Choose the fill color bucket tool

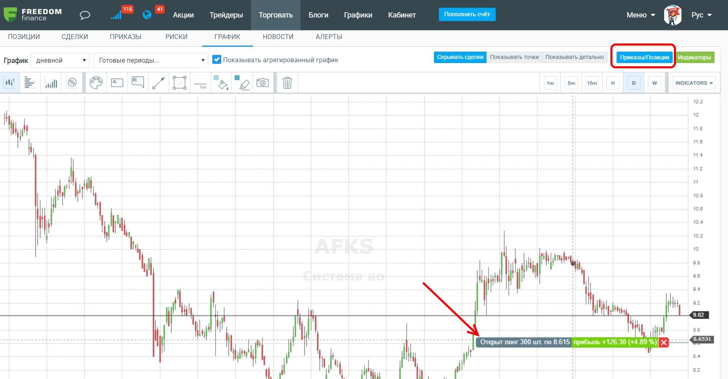[222, 83]
